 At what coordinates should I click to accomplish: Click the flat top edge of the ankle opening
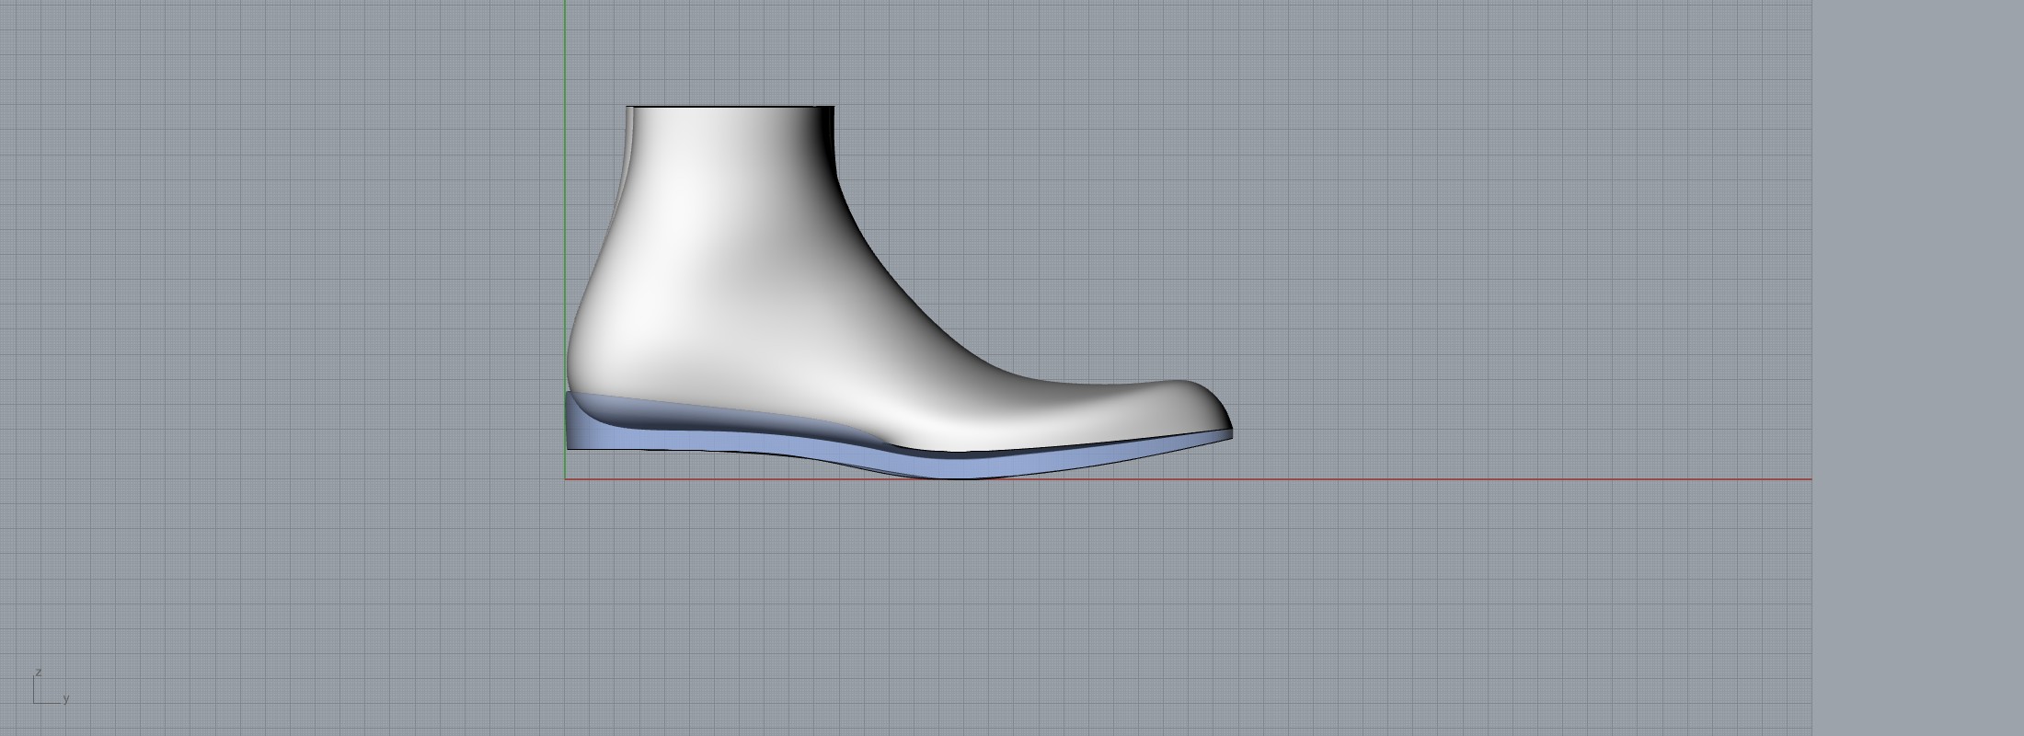click(731, 108)
